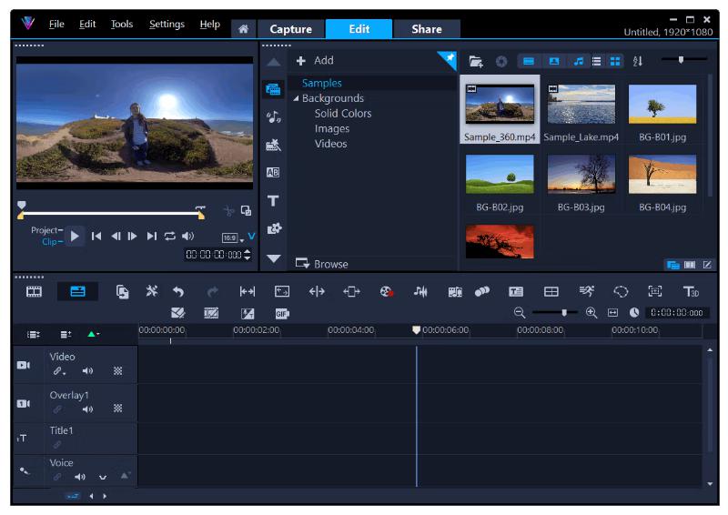This screenshot has width=728, height=515.
Task: Toggle Repeat playback in preview panel
Action: click(x=169, y=237)
